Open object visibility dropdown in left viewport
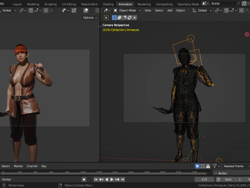 tap(66, 10)
